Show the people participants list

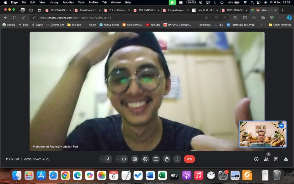pyautogui.click(x=266, y=159)
